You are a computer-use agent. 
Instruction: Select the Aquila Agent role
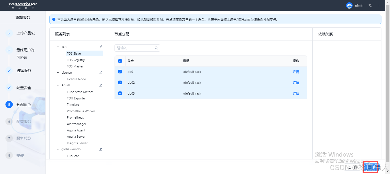click(76, 130)
